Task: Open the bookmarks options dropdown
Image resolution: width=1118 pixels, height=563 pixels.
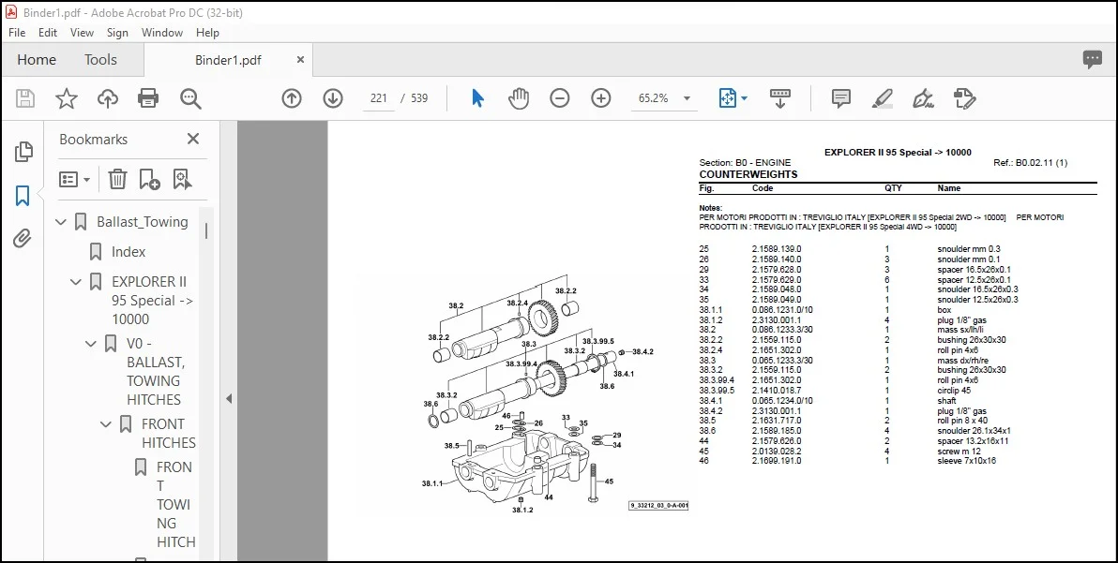Action: point(75,179)
